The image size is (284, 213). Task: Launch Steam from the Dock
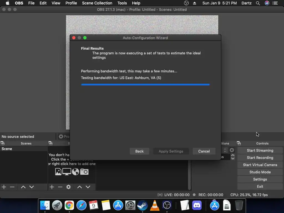[x=143, y=205]
